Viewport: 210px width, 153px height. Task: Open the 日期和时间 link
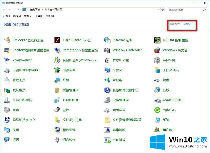(x=71, y=100)
